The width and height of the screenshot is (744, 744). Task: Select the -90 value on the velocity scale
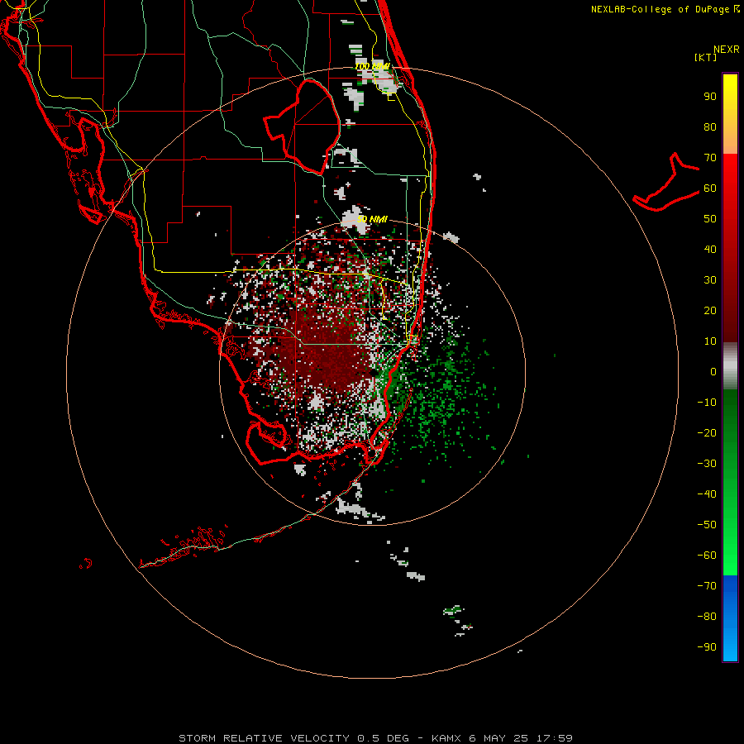click(707, 647)
